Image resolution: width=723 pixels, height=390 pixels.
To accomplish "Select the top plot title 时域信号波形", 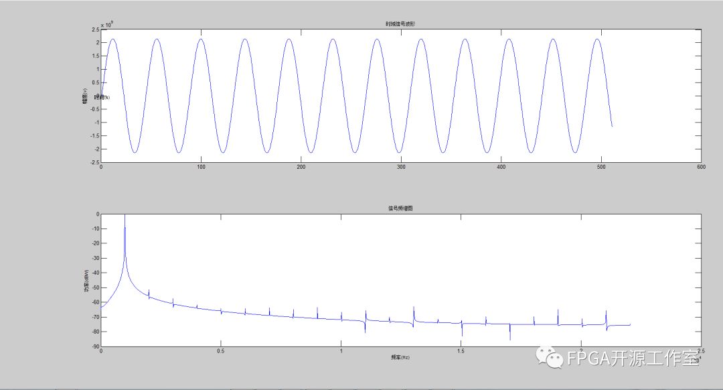I will [x=402, y=24].
